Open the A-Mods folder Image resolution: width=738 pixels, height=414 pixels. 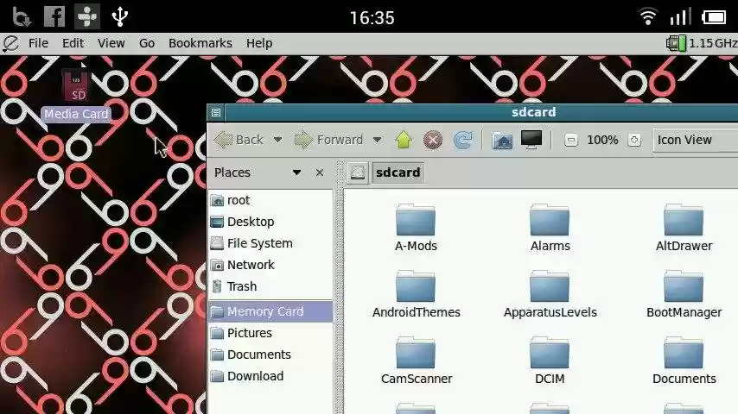click(416, 228)
